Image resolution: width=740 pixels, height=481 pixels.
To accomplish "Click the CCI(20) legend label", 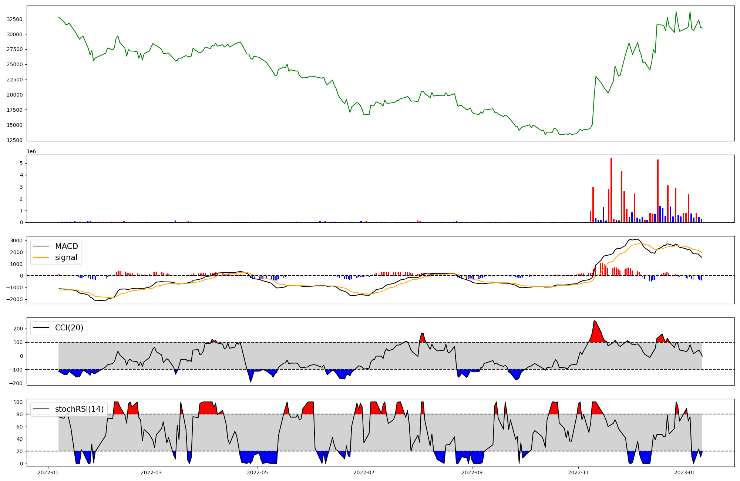I will pos(69,328).
